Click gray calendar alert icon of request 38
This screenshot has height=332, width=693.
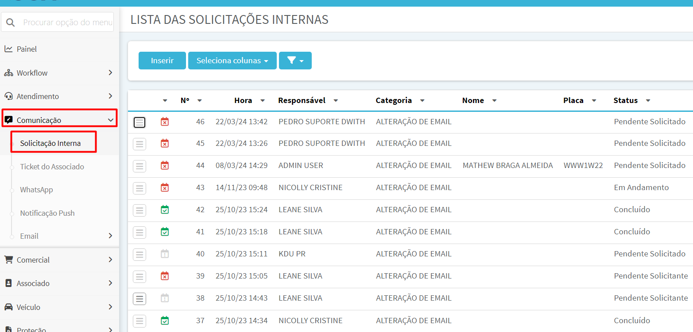(x=165, y=298)
